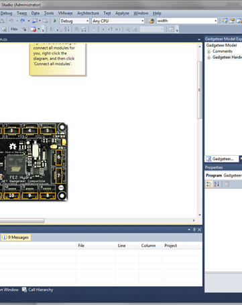Open the Any CPU platform dropdown
The height and width of the screenshot is (305, 242).
(x=142, y=21)
